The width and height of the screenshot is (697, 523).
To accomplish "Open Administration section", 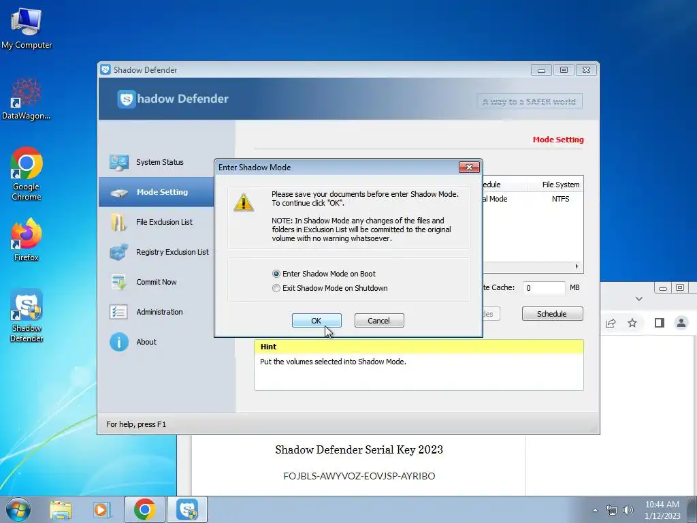I will [x=159, y=312].
